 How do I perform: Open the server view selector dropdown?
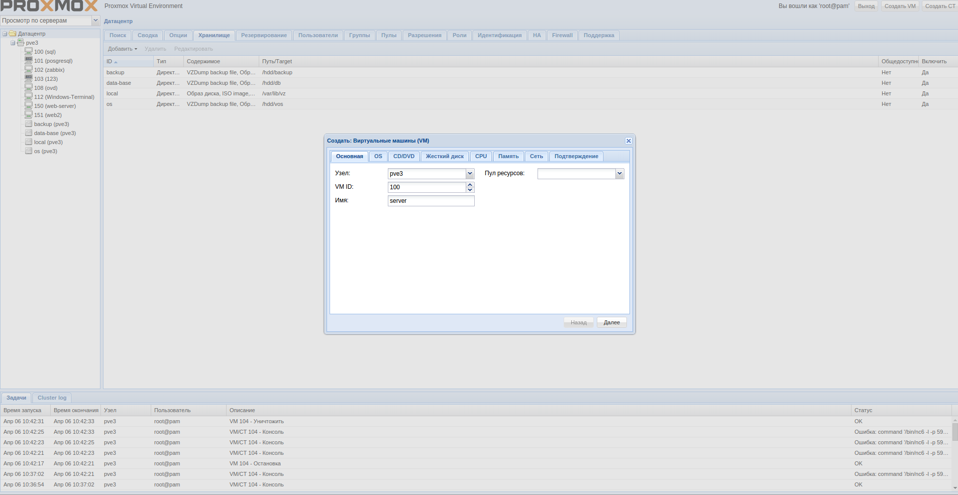point(95,21)
